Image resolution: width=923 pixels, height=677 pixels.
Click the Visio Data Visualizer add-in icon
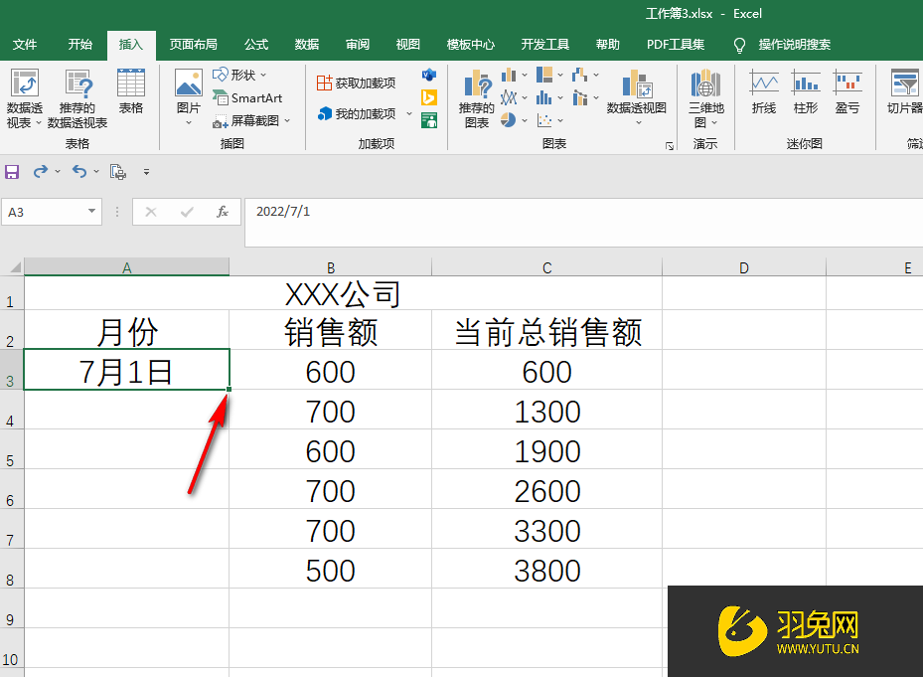429,75
